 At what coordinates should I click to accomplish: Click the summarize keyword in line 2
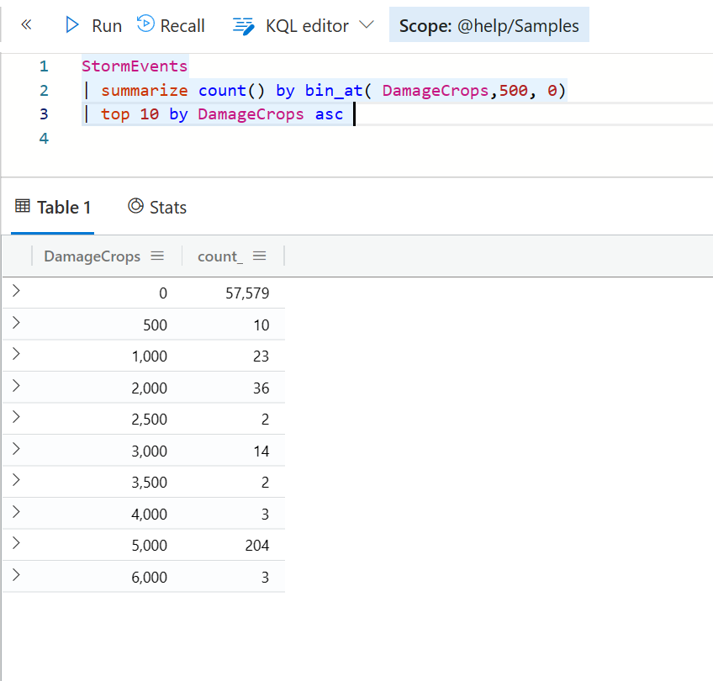click(x=144, y=91)
